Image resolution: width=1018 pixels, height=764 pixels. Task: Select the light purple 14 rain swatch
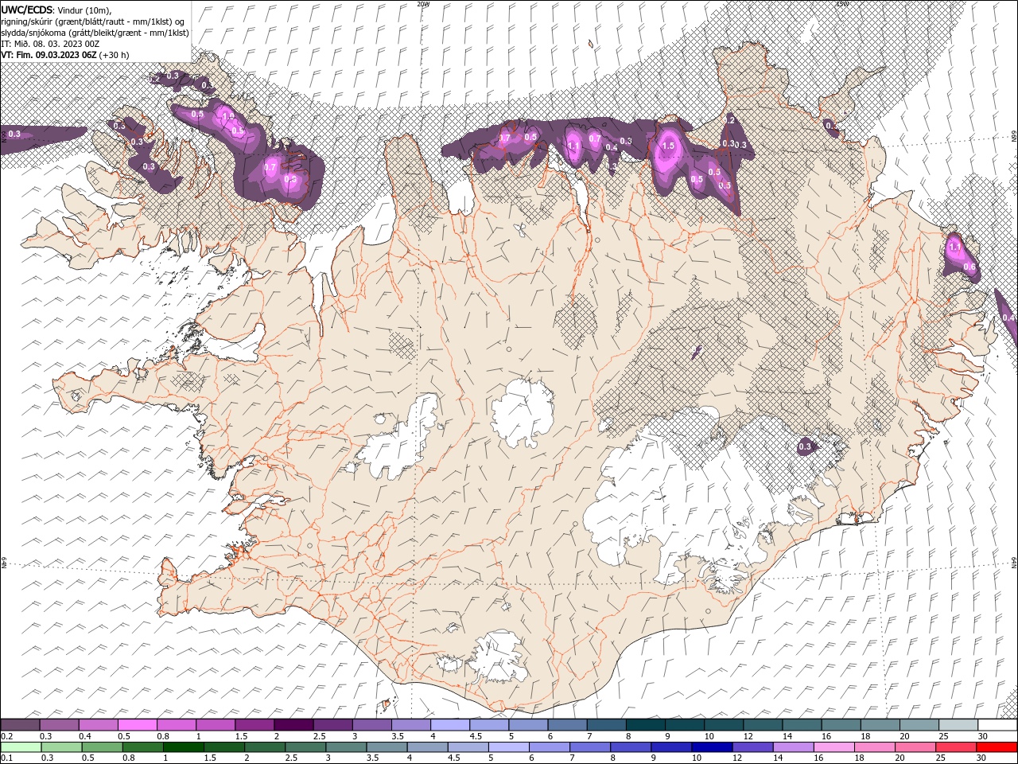coord(794,747)
